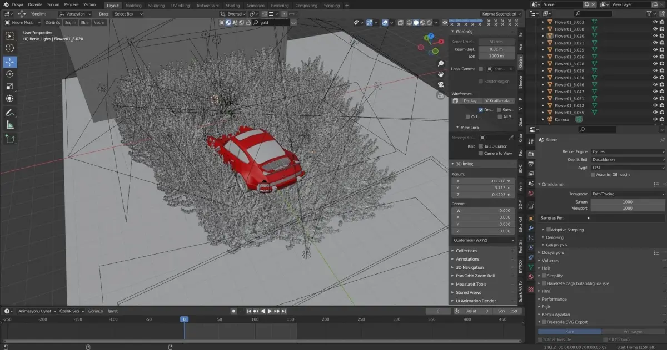This screenshot has height=350, width=667.
Task: Click the Animasyon button in Freestyle SVG
Action: tap(633, 332)
